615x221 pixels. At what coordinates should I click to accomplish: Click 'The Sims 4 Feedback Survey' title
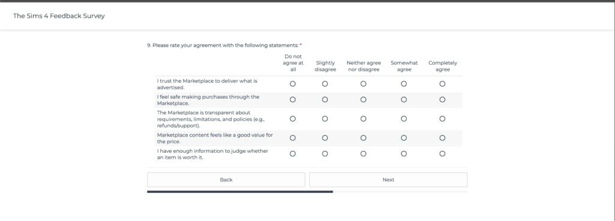tap(59, 16)
